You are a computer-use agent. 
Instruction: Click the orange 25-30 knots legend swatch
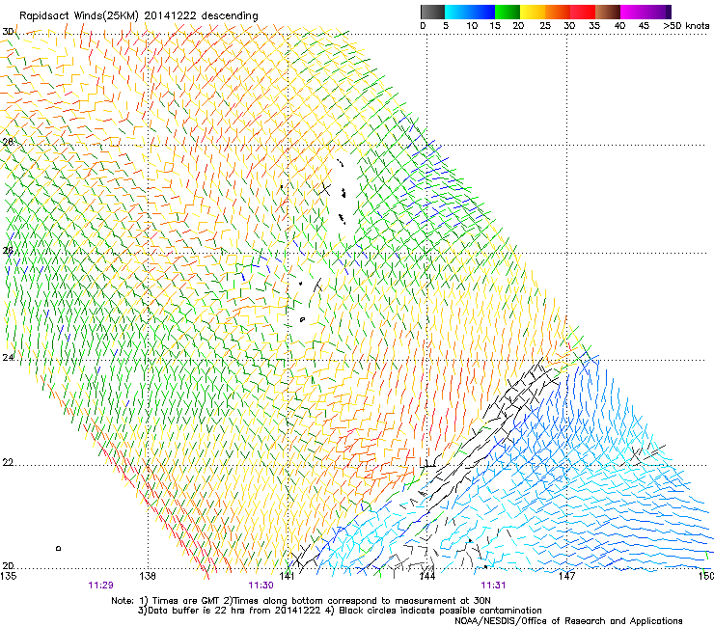click(x=558, y=12)
